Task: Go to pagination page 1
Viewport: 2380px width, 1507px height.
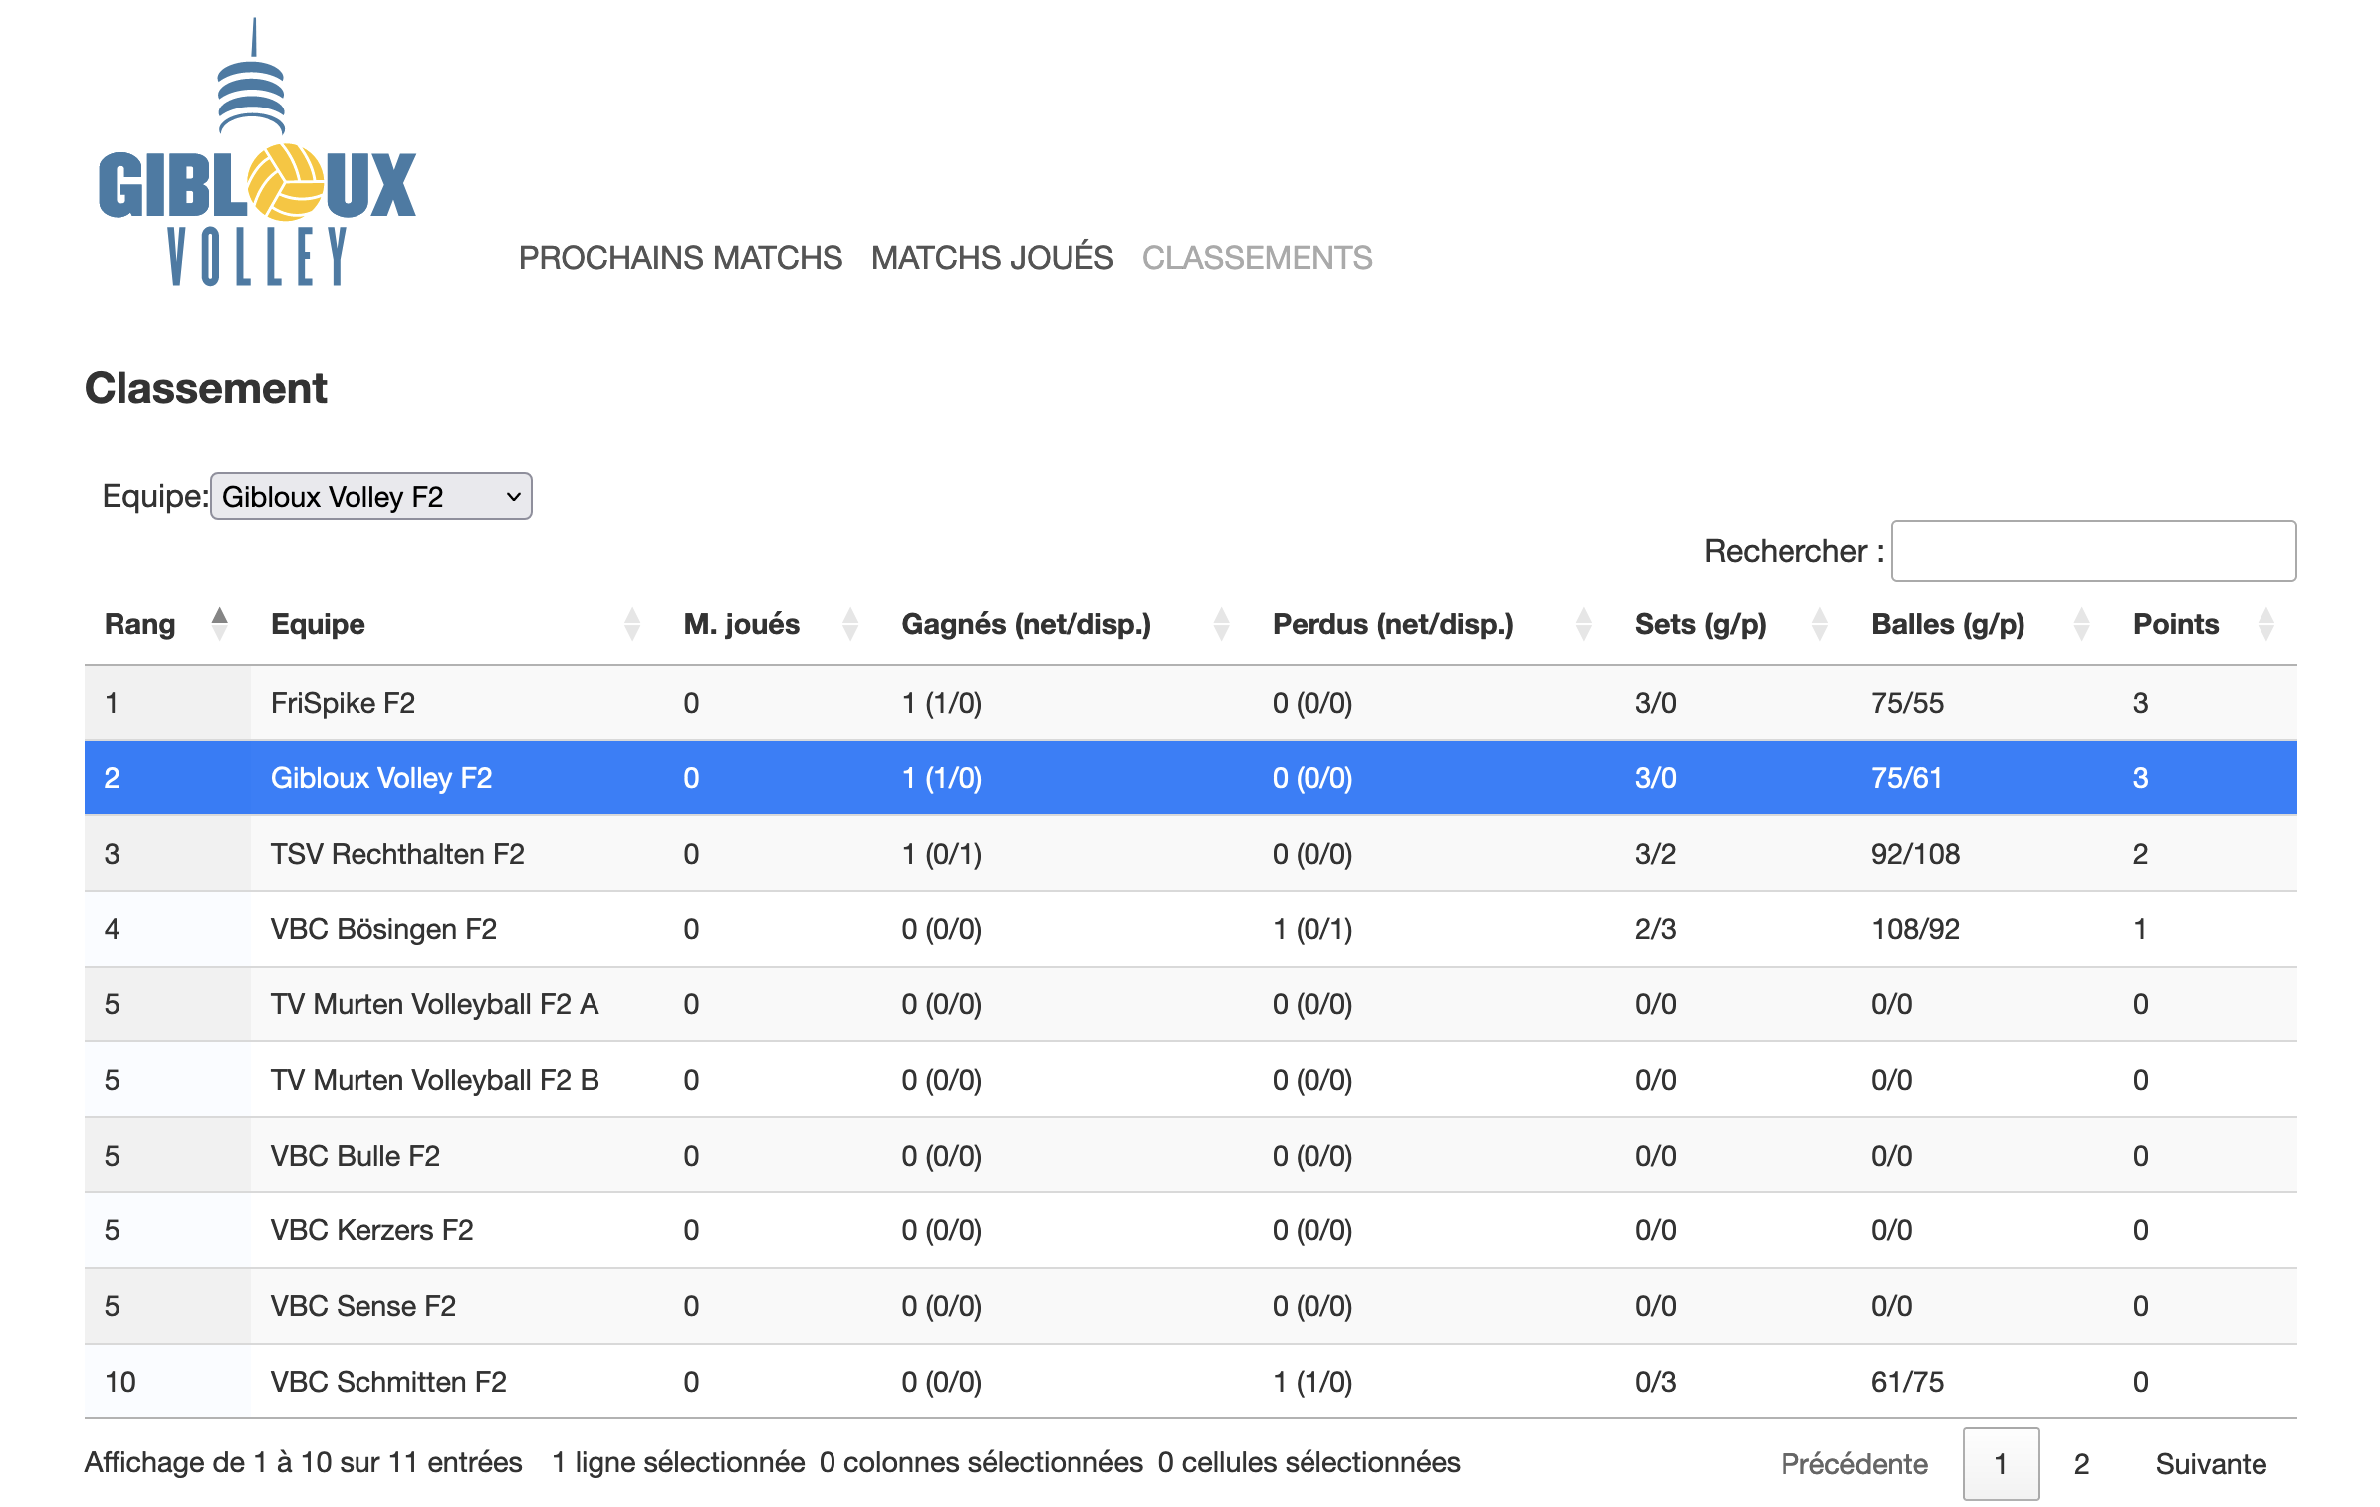Action: click(x=2001, y=1464)
